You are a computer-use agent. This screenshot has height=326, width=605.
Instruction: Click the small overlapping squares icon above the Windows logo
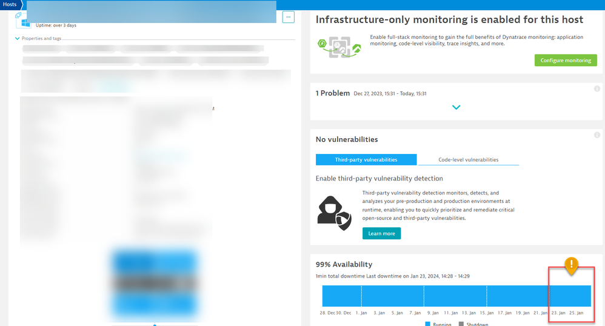(x=18, y=15)
